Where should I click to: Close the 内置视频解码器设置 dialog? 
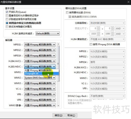(x=128, y=2)
